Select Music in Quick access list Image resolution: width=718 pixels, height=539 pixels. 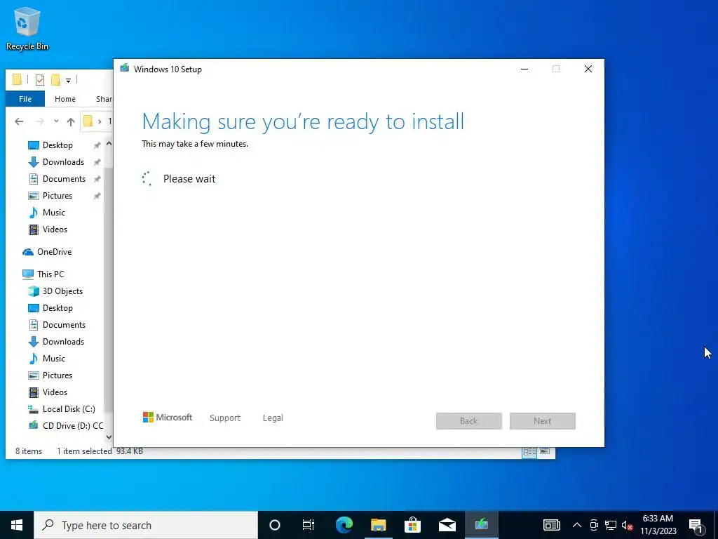coord(53,213)
